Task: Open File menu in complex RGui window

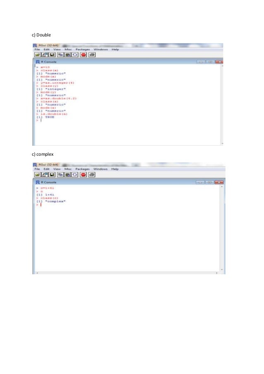Action: point(37,169)
